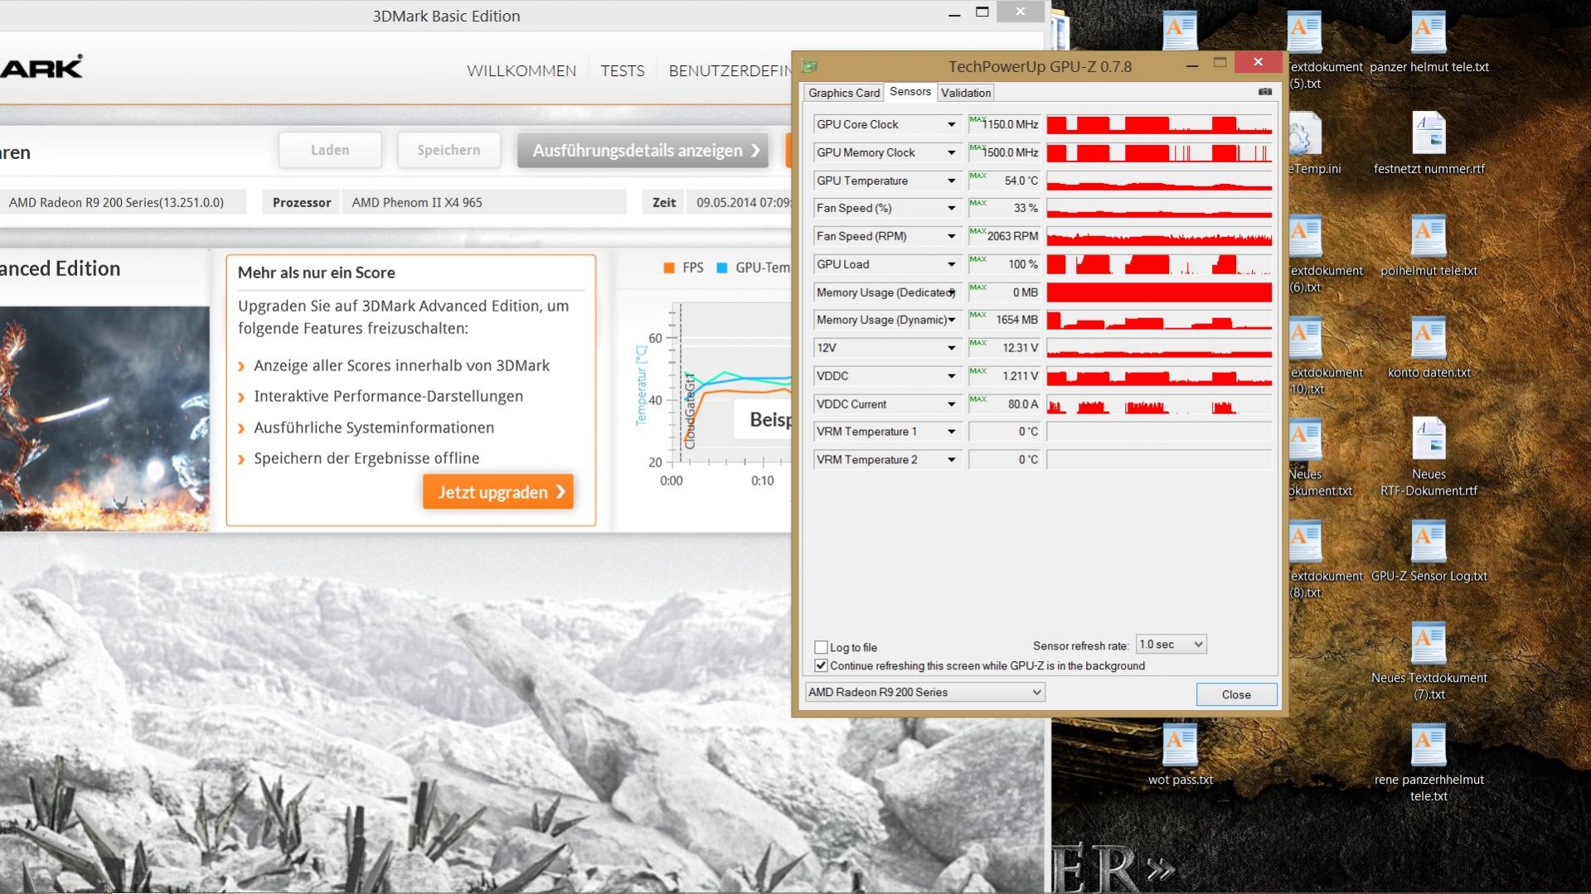Select the wot pass.txt desktop icon
The image size is (1591, 894).
point(1180,756)
